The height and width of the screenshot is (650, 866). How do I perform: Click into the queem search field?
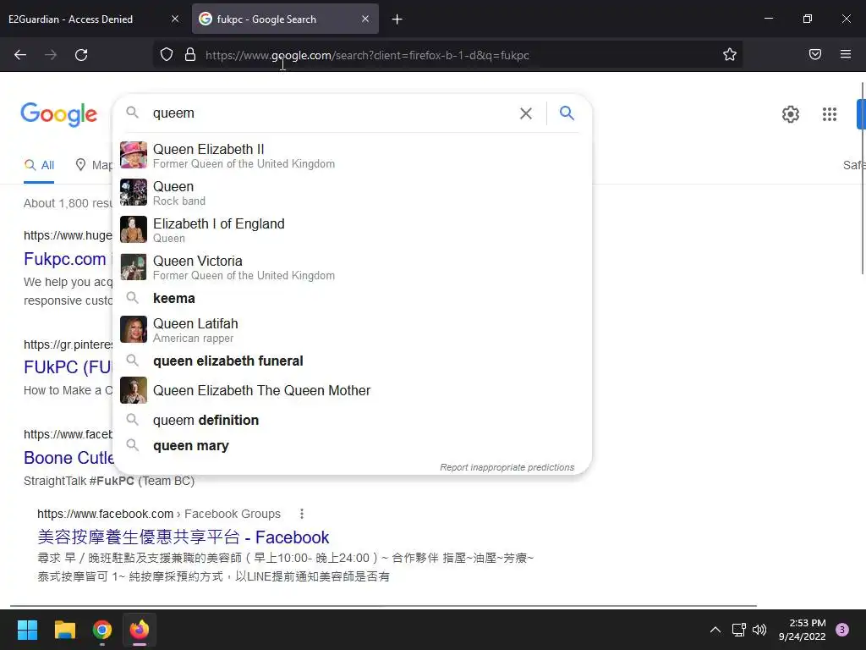click(x=332, y=113)
